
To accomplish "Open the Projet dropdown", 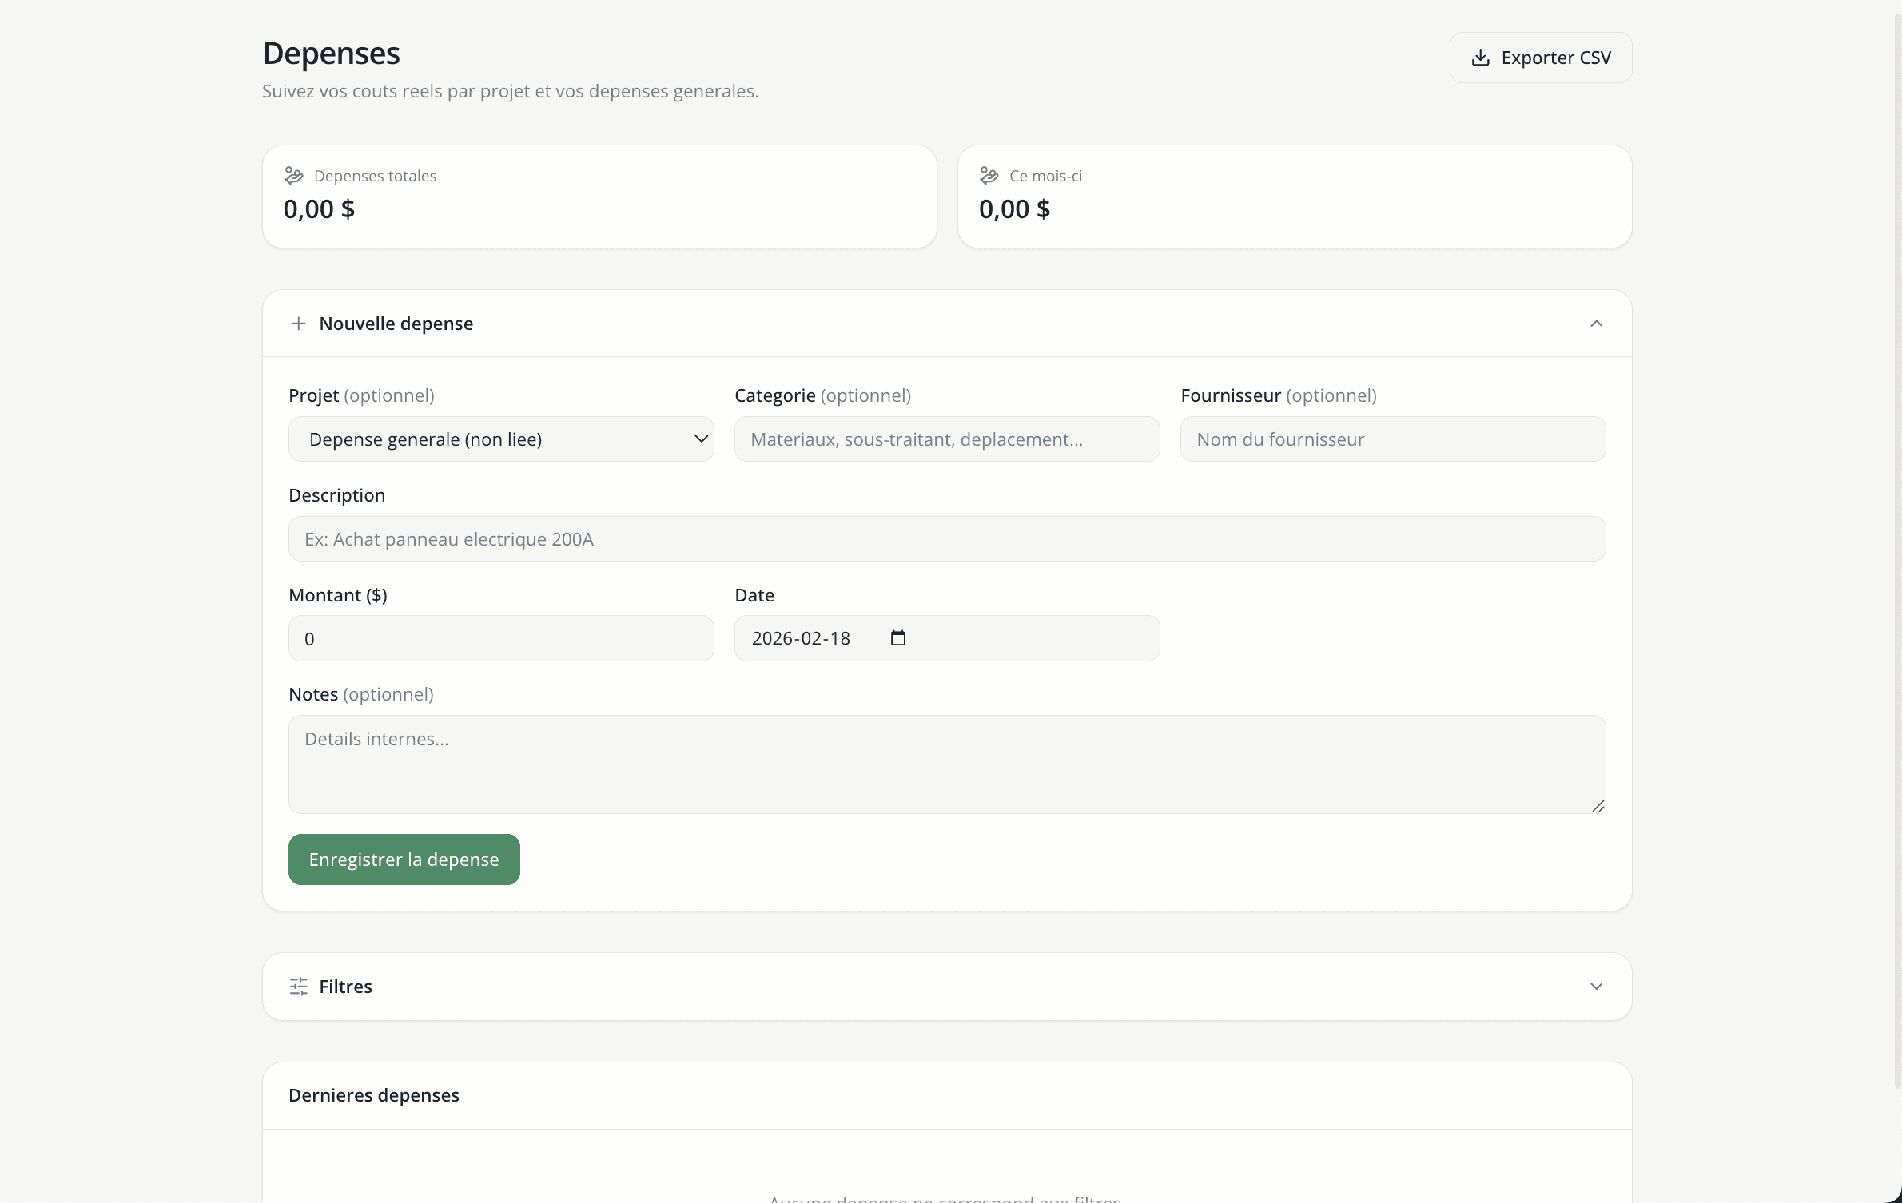I will [x=501, y=439].
